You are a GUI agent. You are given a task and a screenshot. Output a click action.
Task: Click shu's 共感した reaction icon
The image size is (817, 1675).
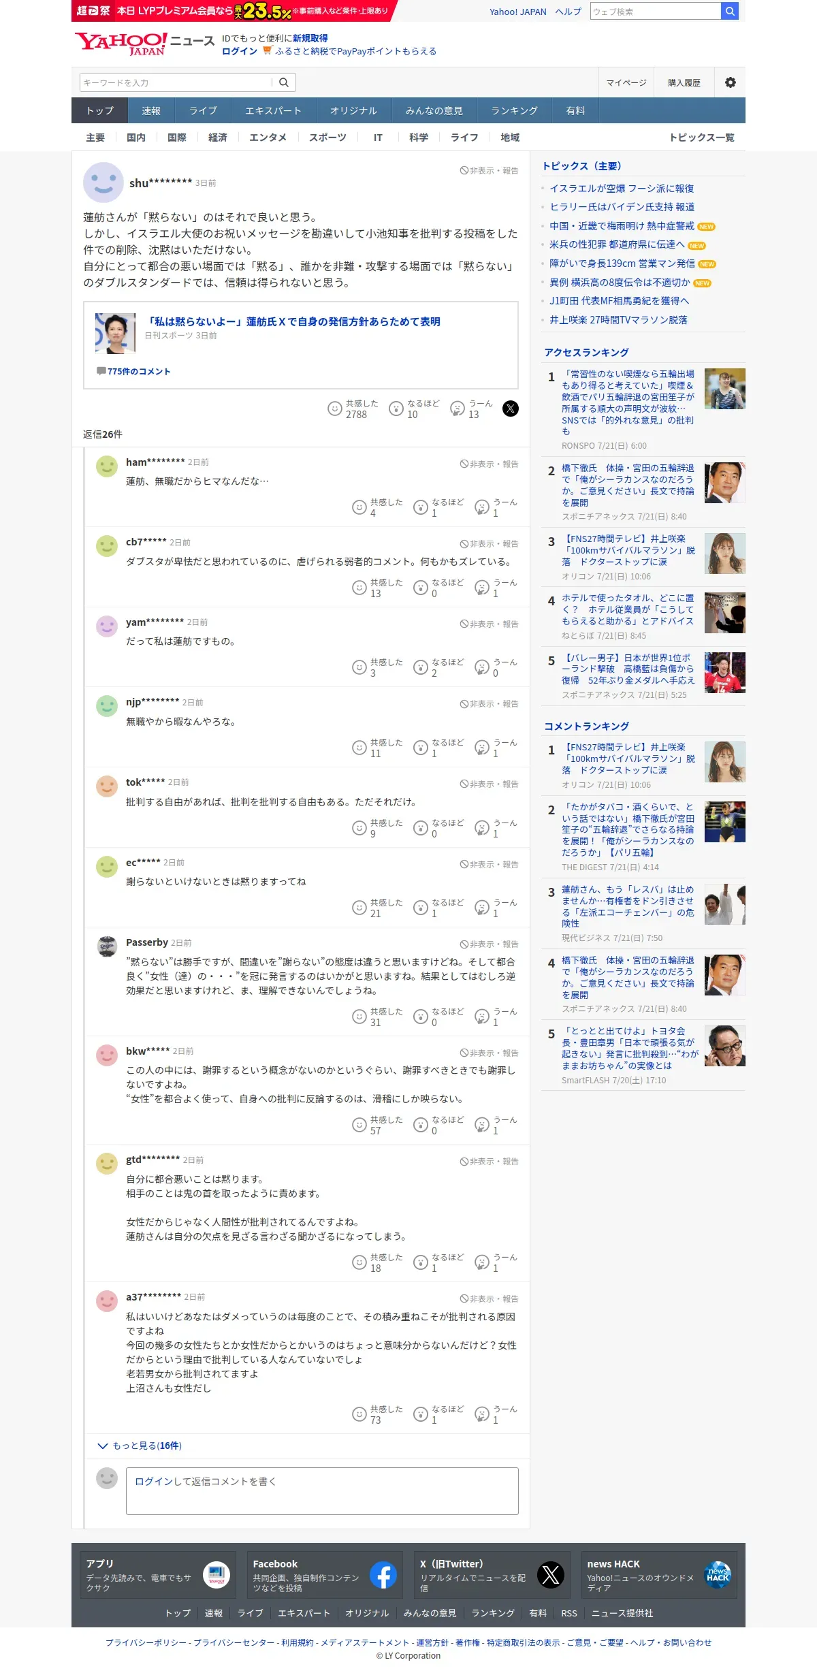click(334, 409)
